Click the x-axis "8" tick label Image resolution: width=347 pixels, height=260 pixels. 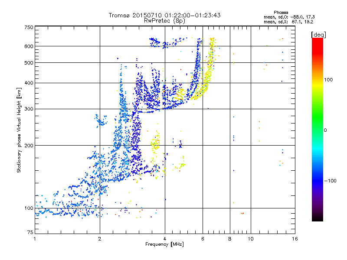click(230, 239)
